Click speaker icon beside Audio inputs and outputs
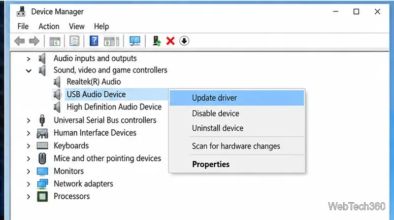 pos(42,58)
